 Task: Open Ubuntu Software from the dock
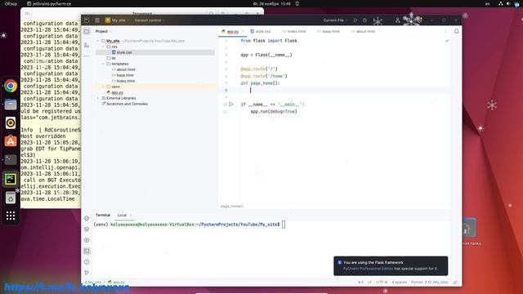11,141
